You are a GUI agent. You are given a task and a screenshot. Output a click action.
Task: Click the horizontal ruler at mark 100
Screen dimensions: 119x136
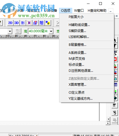tap(8, 36)
